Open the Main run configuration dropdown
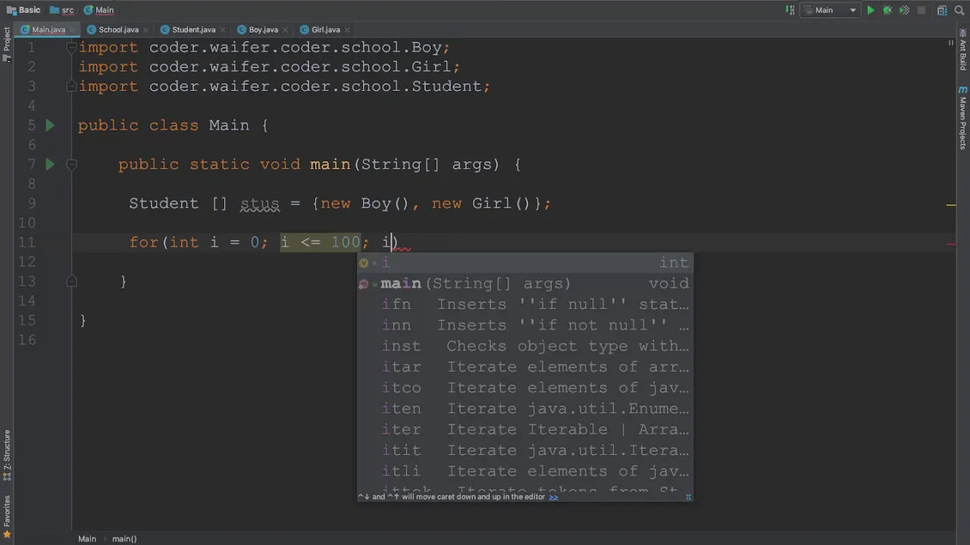 tap(831, 11)
